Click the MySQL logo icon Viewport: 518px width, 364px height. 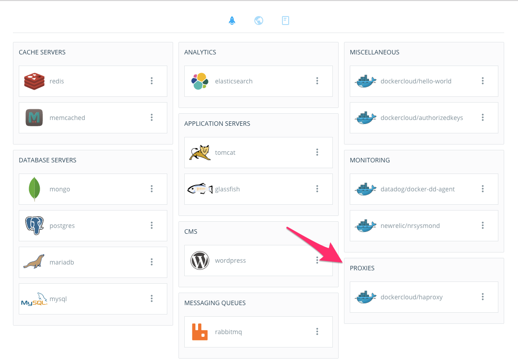pos(34,299)
